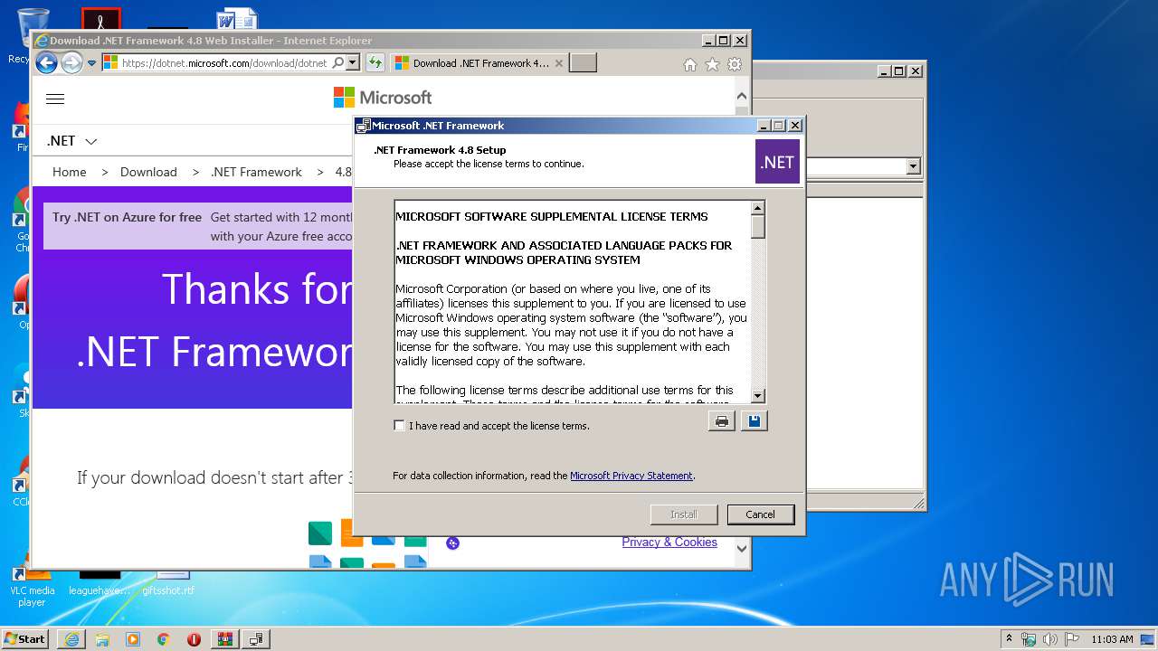Click the .NET purple logo in setup
This screenshot has width=1158, height=651.
tap(777, 162)
